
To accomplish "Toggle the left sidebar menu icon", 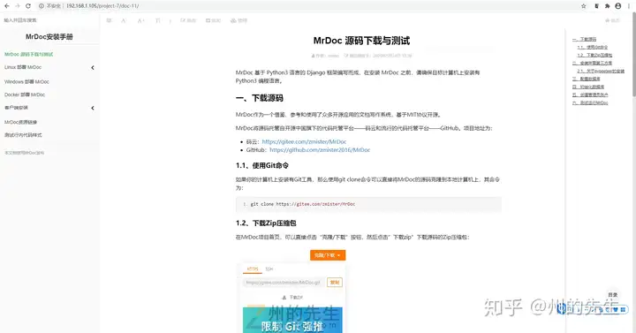I will (x=110, y=20).
